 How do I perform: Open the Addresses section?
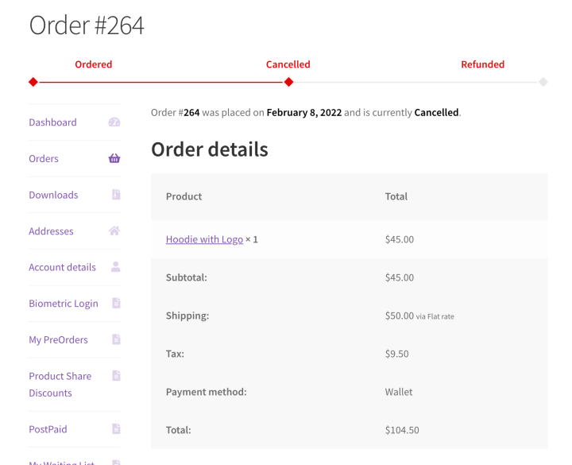51,231
